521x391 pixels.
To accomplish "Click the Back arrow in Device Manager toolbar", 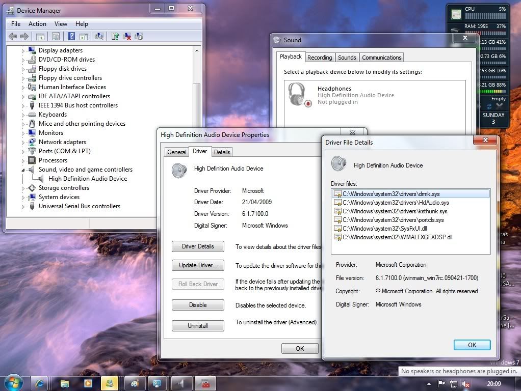I will click(13, 36).
